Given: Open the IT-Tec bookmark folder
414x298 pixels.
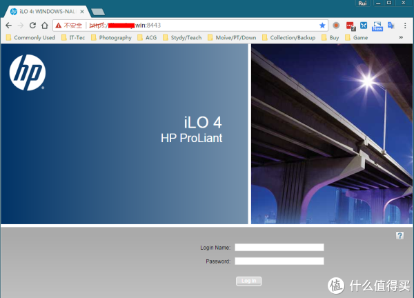Looking at the screenshot, I should click(x=73, y=38).
